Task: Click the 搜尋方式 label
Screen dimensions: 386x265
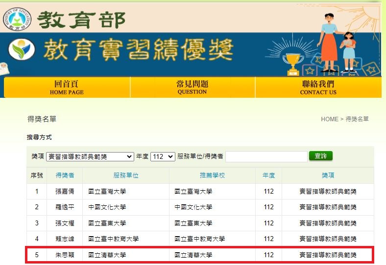Action: pos(39,137)
